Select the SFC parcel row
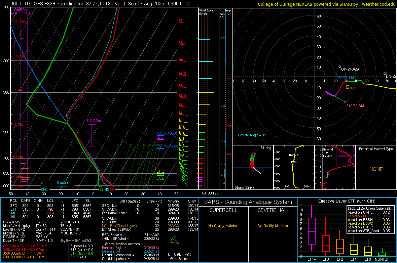 point(50,206)
